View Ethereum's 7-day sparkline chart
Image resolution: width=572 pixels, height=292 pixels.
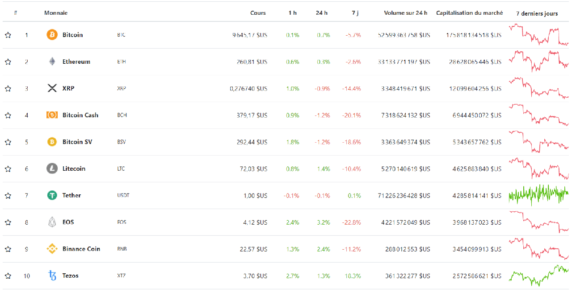pos(538,62)
